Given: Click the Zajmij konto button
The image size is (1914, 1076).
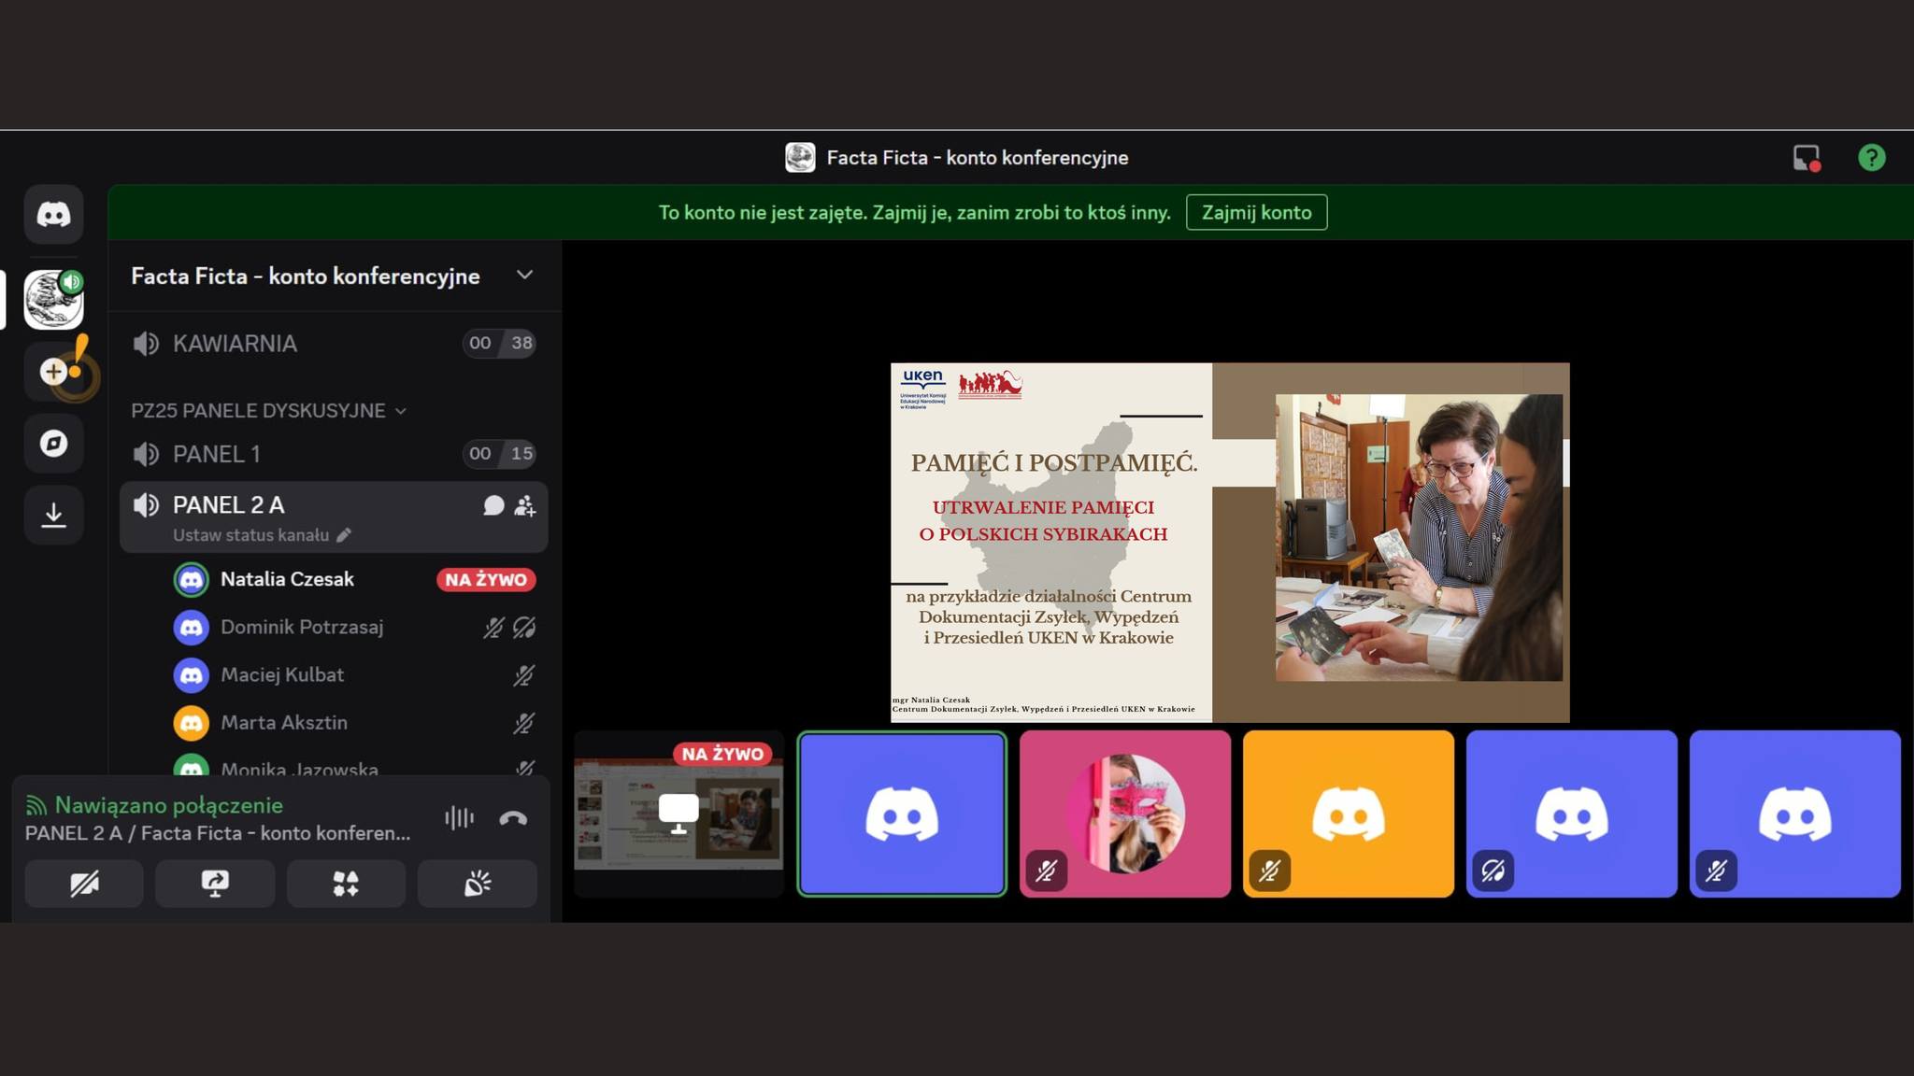Looking at the screenshot, I should tap(1256, 213).
